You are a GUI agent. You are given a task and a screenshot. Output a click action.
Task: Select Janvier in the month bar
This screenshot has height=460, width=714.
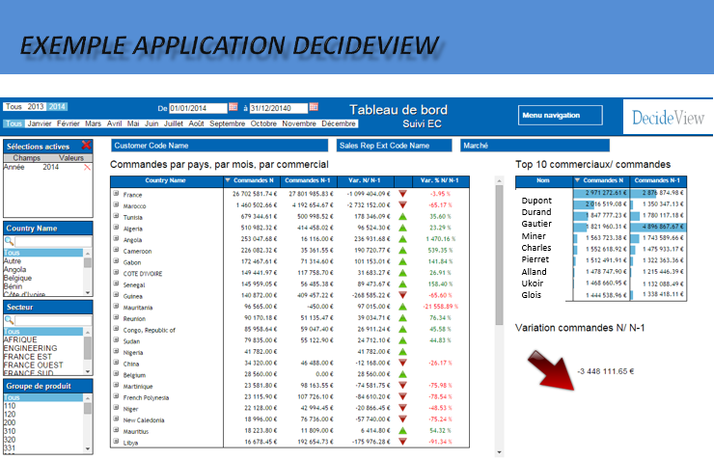pos(40,123)
